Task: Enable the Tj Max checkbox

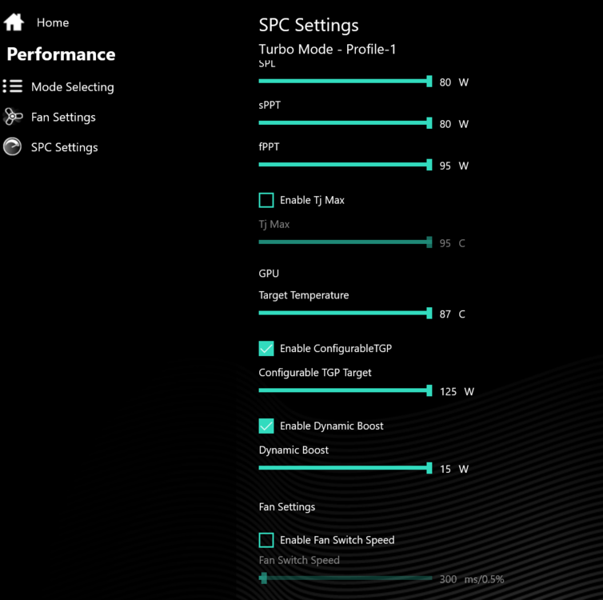Action: [266, 200]
